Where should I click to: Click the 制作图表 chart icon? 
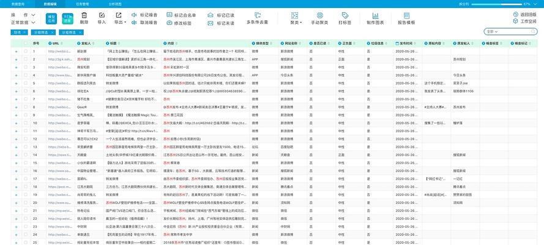375,15
